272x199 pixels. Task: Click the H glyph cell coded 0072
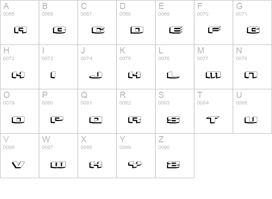pos(19,67)
